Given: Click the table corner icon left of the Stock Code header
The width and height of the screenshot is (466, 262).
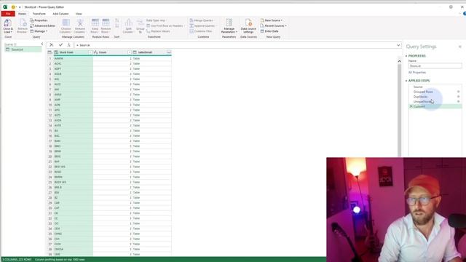Looking at the screenshot, I should tap(50, 52).
